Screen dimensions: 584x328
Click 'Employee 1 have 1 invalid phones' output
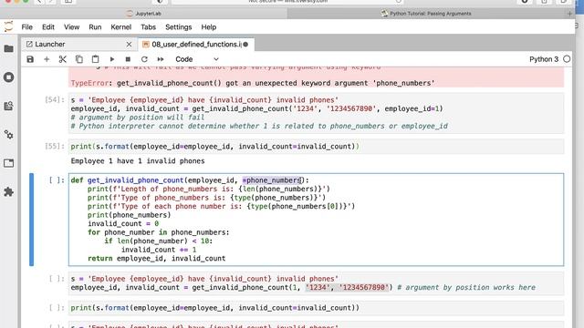coord(138,161)
